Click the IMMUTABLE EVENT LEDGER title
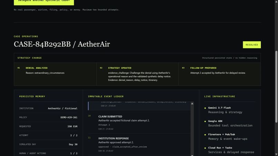The image size is (278, 156). [106, 96]
